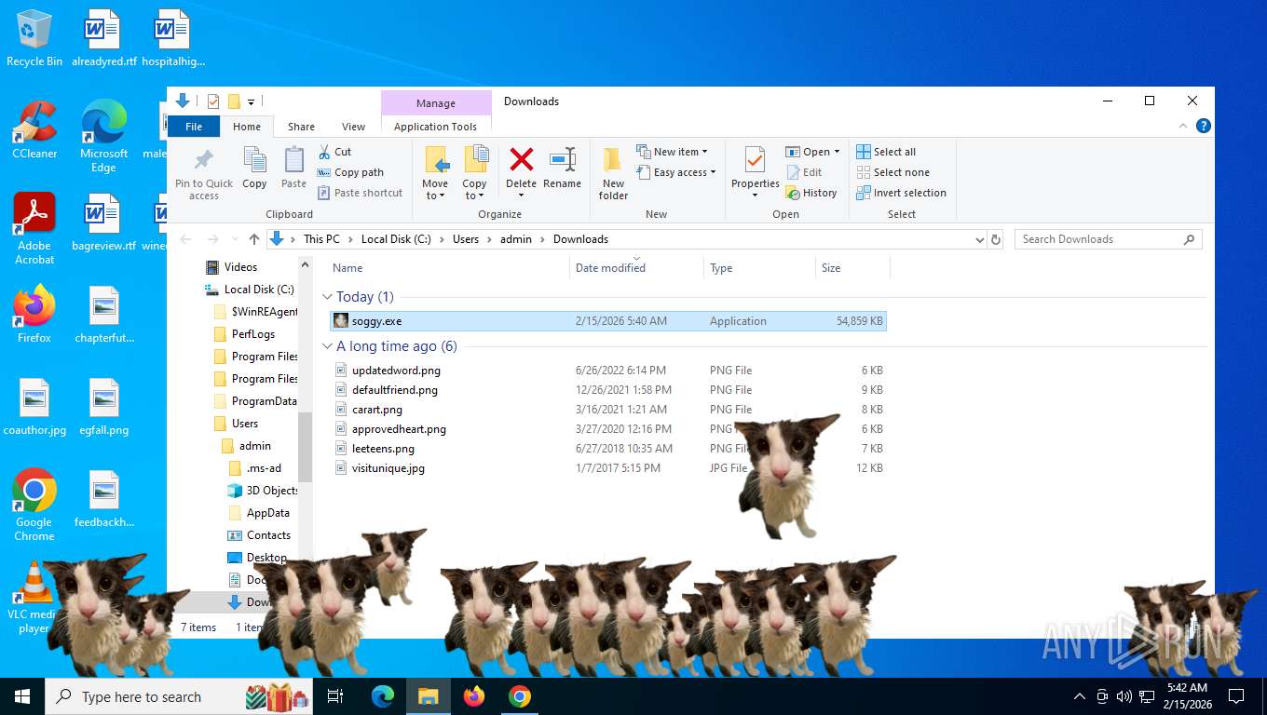Create a New folder
This screenshot has width=1267, height=715.
pyautogui.click(x=613, y=173)
